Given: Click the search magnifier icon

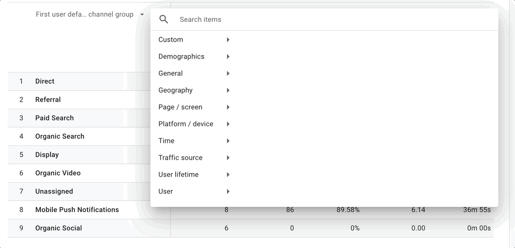Looking at the screenshot, I should coord(164,19).
